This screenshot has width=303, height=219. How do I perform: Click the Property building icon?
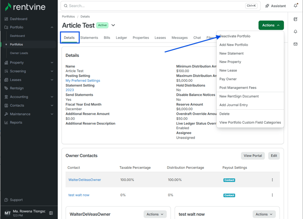click(6, 62)
